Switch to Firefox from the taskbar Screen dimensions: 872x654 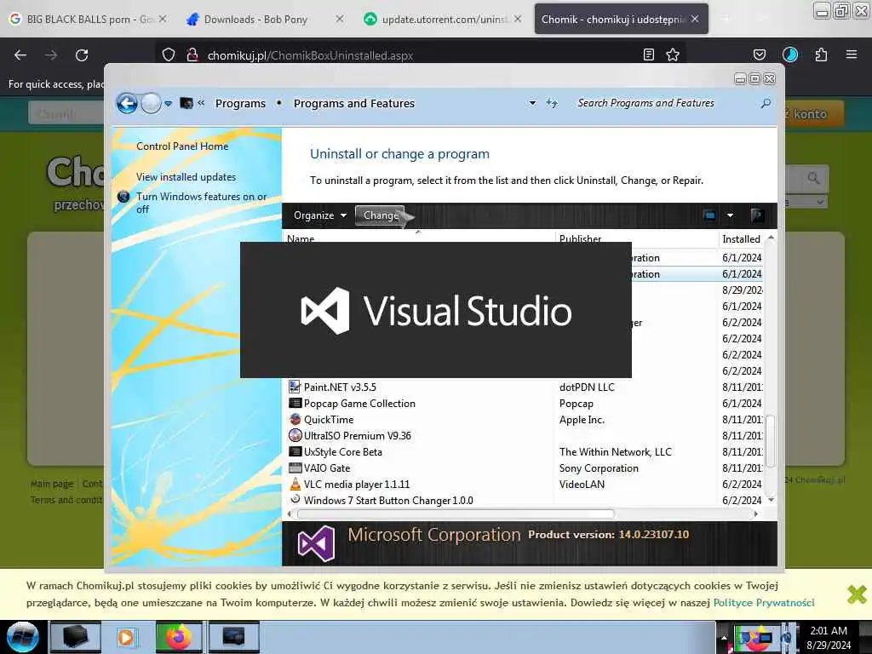(179, 637)
